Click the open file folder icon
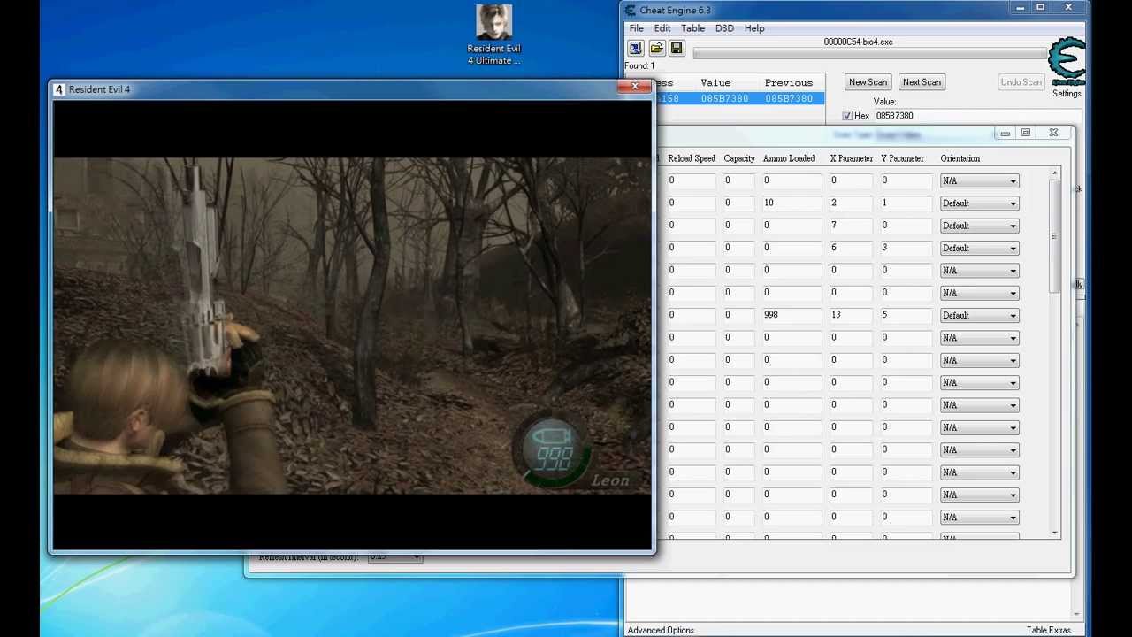This screenshot has width=1132, height=637. pos(656,49)
